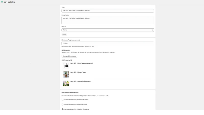
Task: Focus the Title input field
Action: tap(108, 11)
